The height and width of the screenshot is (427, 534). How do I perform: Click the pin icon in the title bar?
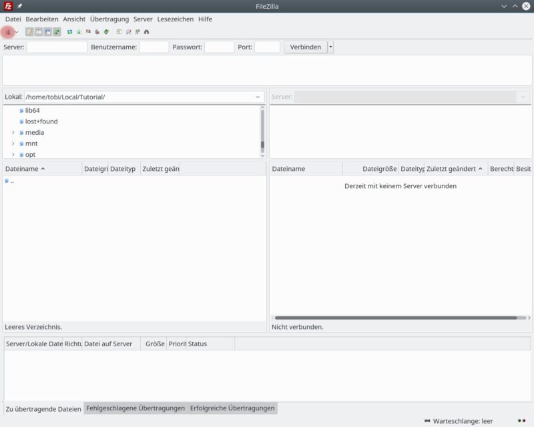(x=20, y=6)
